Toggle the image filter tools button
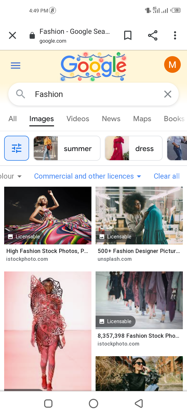Viewport: 187px width, 416px height. (x=17, y=148)
